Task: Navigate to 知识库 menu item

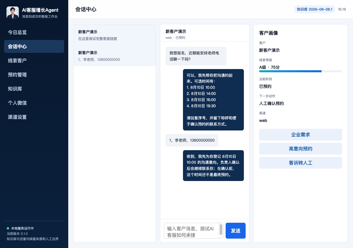Action: [34, 89]
